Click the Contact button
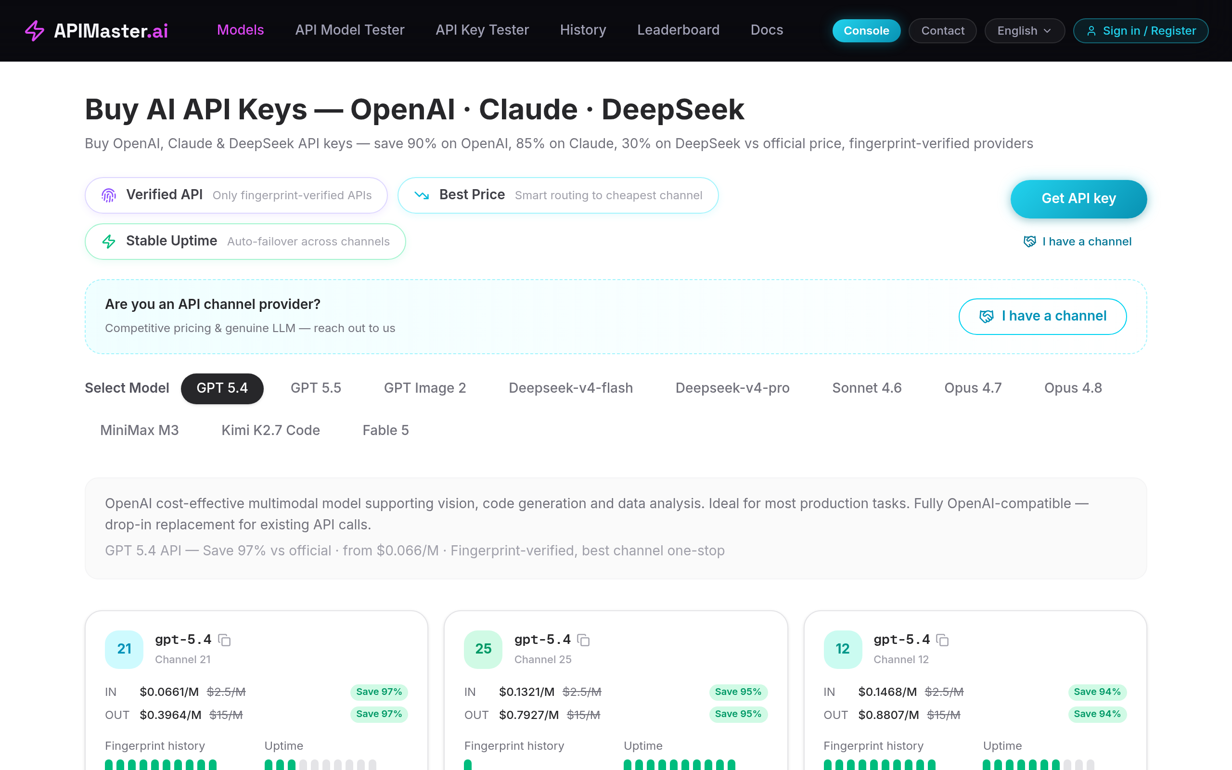 pyautogui.click(x=942, y=30)
